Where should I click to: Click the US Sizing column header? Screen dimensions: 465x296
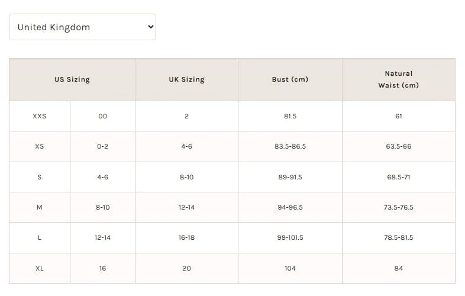point(72,79)
